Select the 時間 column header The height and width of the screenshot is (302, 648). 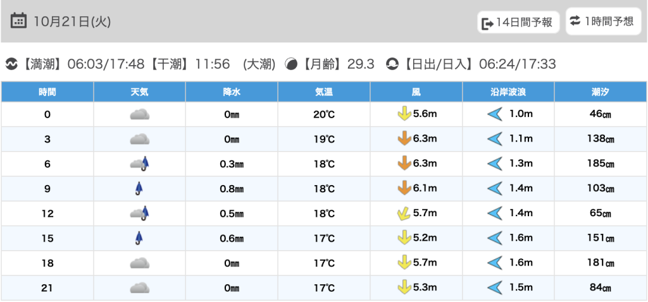(47, 92)
